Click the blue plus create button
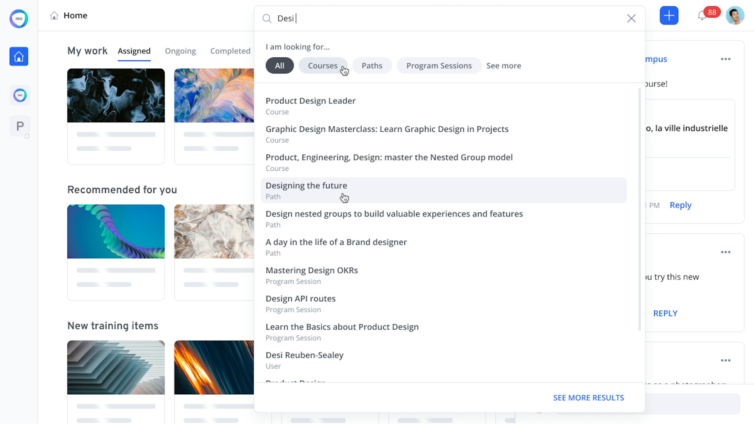The height and width of the screenshot is (424, 754). click(x=669, y=15)
